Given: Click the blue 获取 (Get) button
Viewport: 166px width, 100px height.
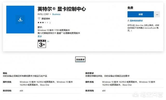Looking at the screenshot, I should pos(141,14).
